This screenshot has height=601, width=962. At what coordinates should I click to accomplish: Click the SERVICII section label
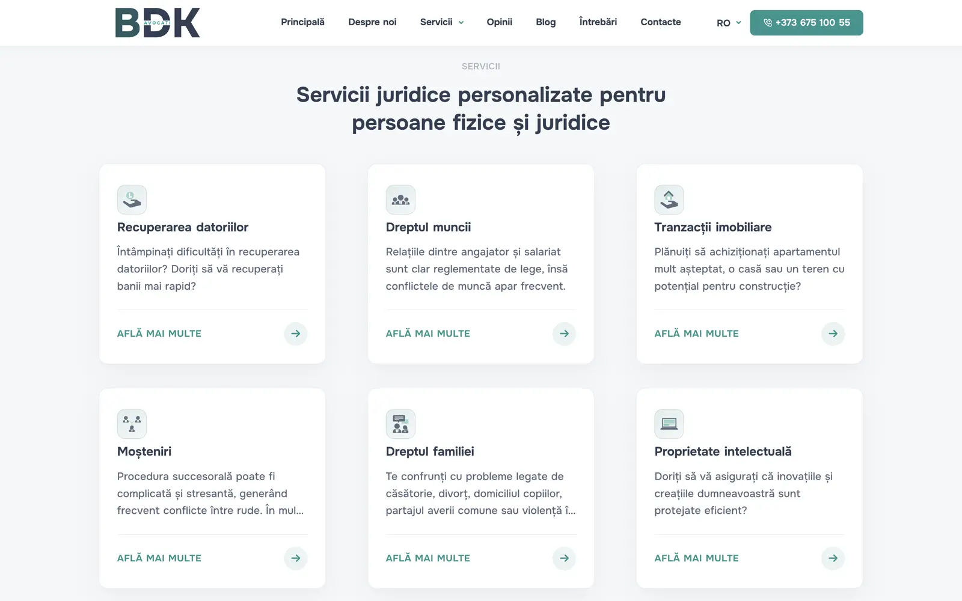click(481, 66)
